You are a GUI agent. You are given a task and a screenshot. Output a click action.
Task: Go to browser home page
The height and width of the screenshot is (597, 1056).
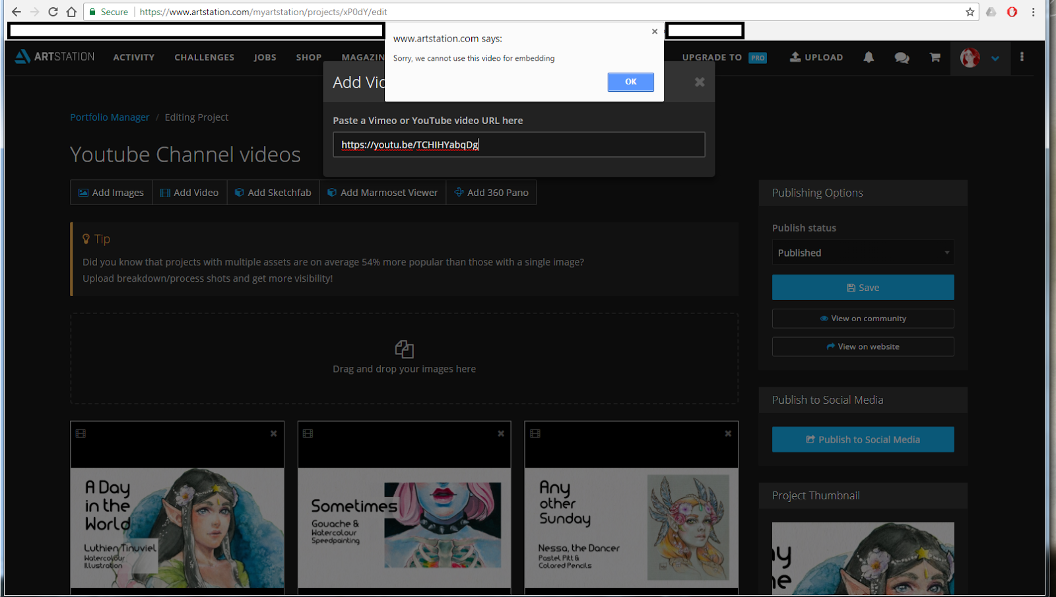71,12
